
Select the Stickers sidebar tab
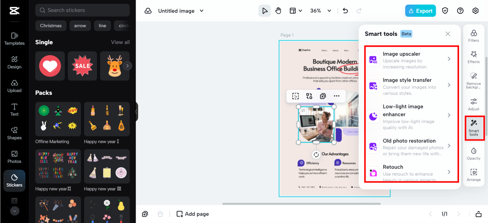[x=14, y=181]
